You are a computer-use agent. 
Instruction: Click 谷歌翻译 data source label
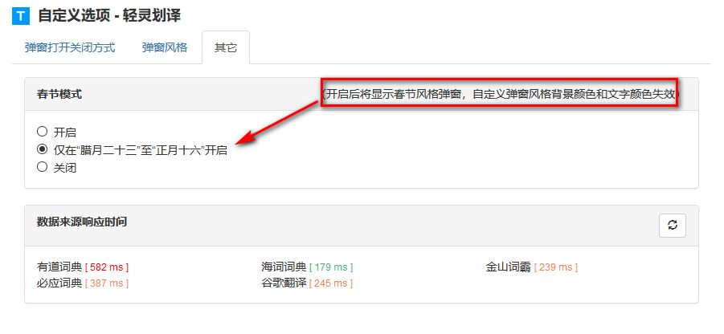[284, 283]
